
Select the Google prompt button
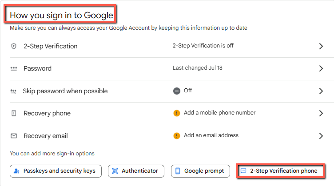pos(200,171)
